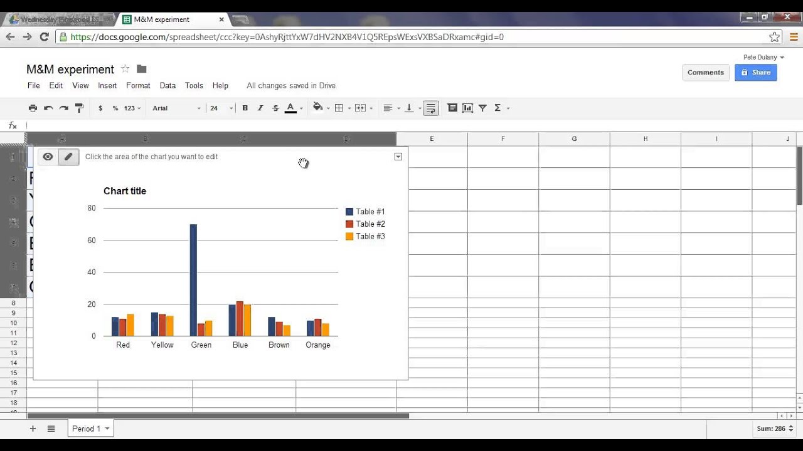803x451 pixels.
Task: Click the Comments button
Action: pyautogui.click(x=706, y=73)
